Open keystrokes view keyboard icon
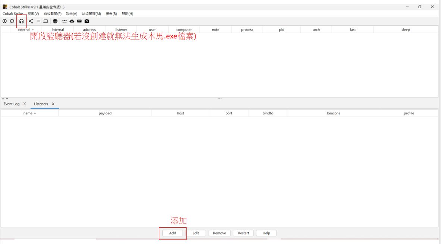Image resolution: width=441 pixels, height=244 pixels. click(x=79, y=21)
